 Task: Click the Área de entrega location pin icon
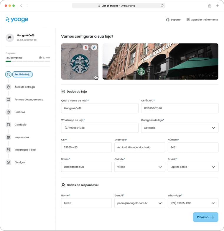[x=8, y=87]
